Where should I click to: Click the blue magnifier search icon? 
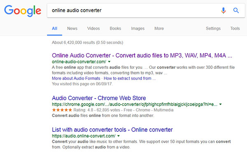click(236, 10)
